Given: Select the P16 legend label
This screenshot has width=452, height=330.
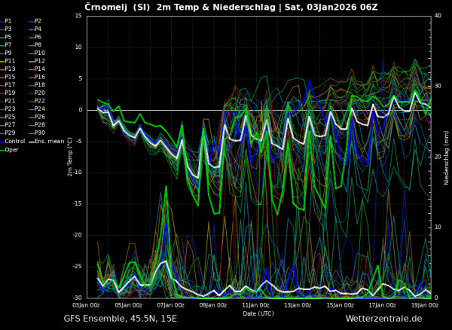Looking at the screenshot, I should coord(37,77).
